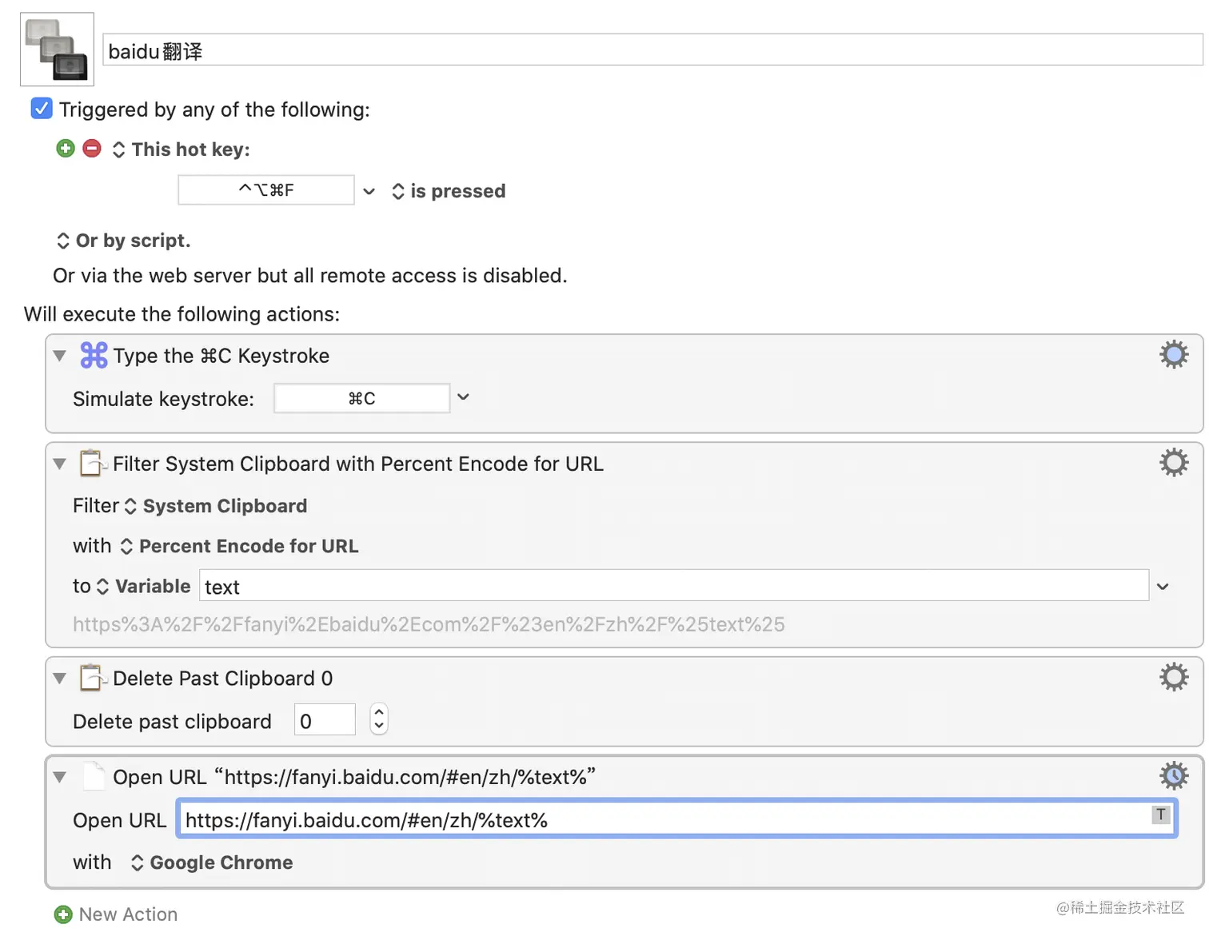Click the Simulate keystroke ⌘C field

point(361,398)
